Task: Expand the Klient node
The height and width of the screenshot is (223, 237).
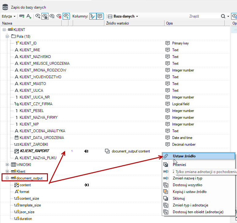Action: (x=7, y=171)
